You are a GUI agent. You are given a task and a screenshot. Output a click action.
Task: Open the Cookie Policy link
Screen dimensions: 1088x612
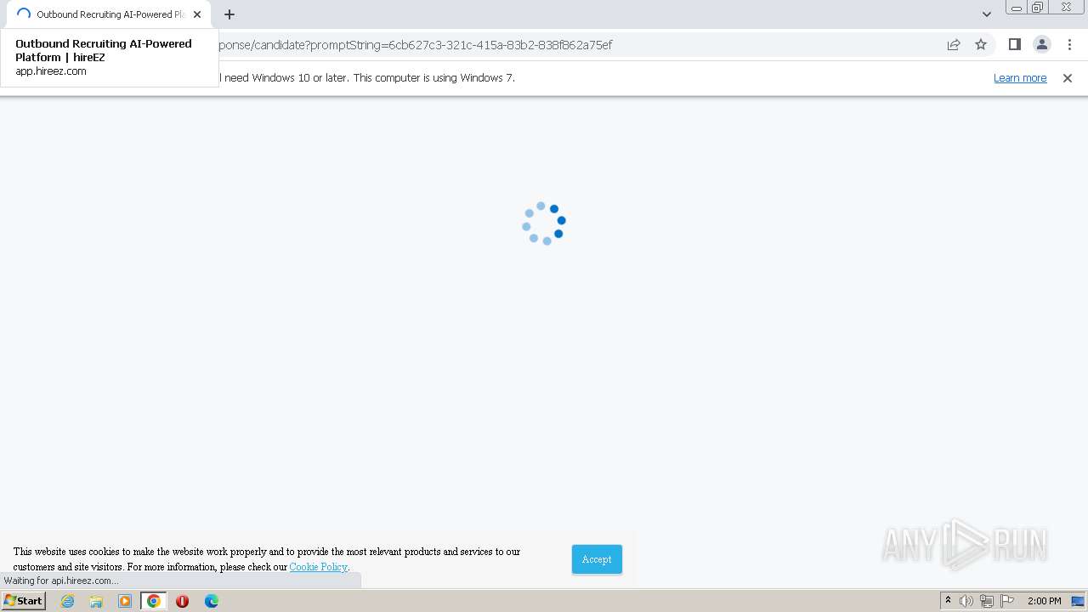318,567
